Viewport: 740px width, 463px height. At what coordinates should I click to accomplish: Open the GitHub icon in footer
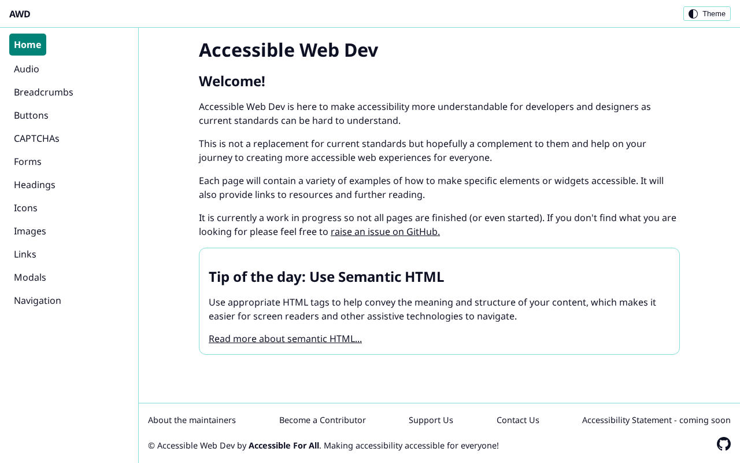(x=723, y=444)
